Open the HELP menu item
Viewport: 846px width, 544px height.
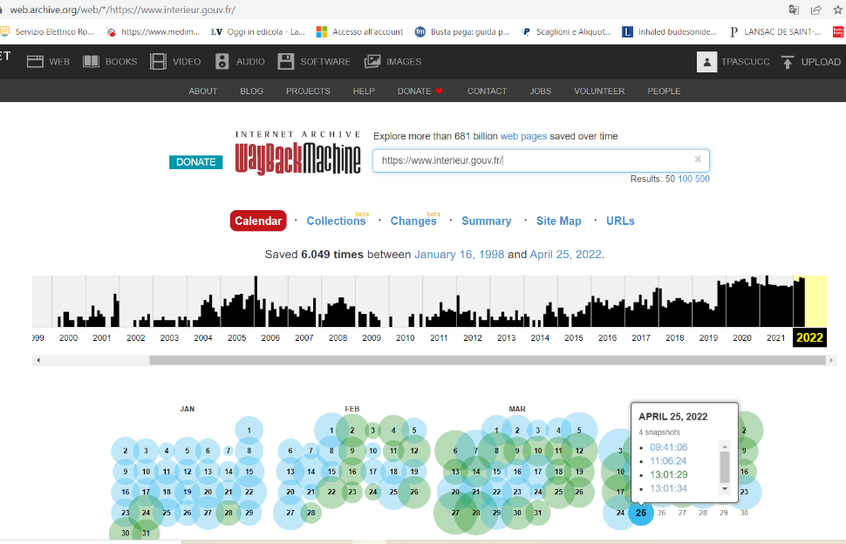364,92
